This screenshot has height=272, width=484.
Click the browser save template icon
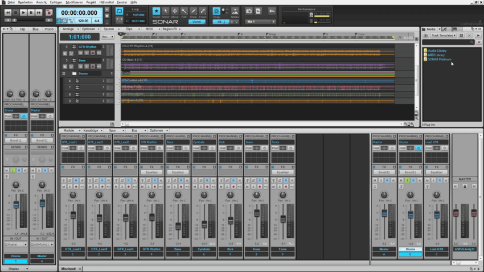click(x=461, y=35)
